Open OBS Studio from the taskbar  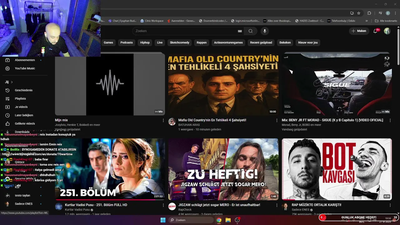click(237, 220)
